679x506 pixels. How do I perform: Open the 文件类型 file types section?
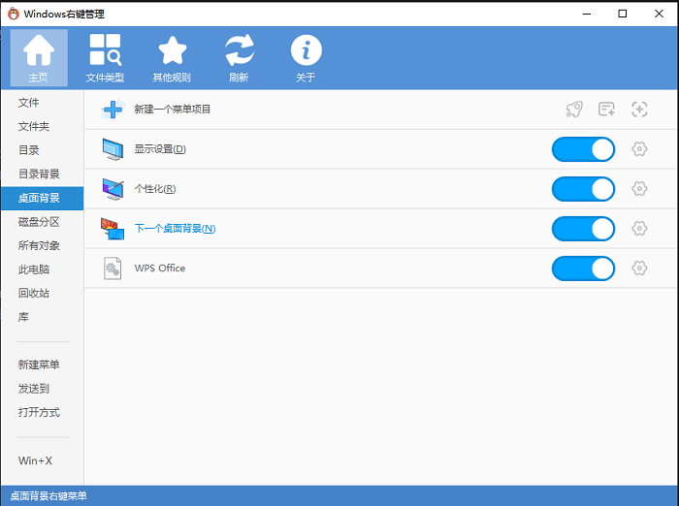coord(105,57)
